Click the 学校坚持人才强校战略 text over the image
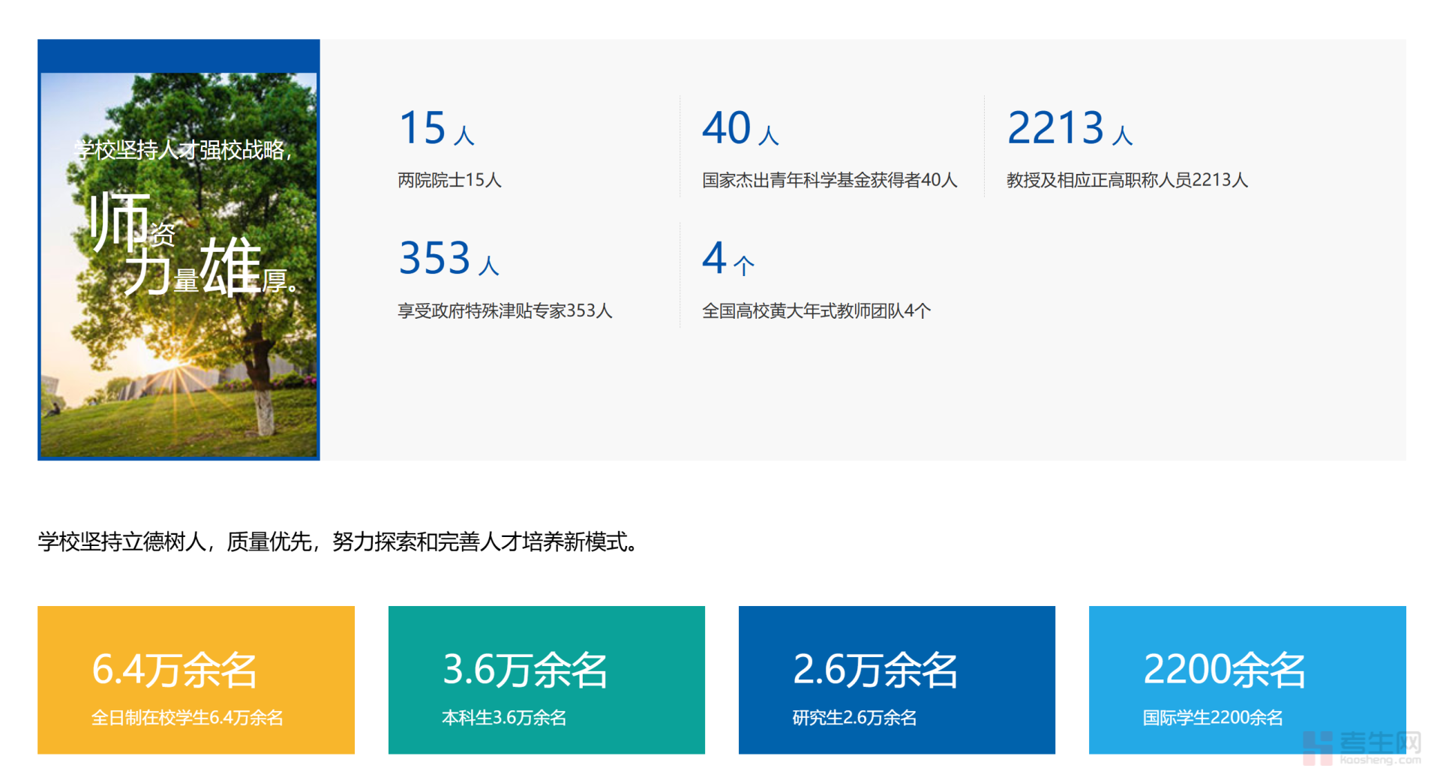The width and height of the screenshot is (1440, 780). tap(182, 150)
